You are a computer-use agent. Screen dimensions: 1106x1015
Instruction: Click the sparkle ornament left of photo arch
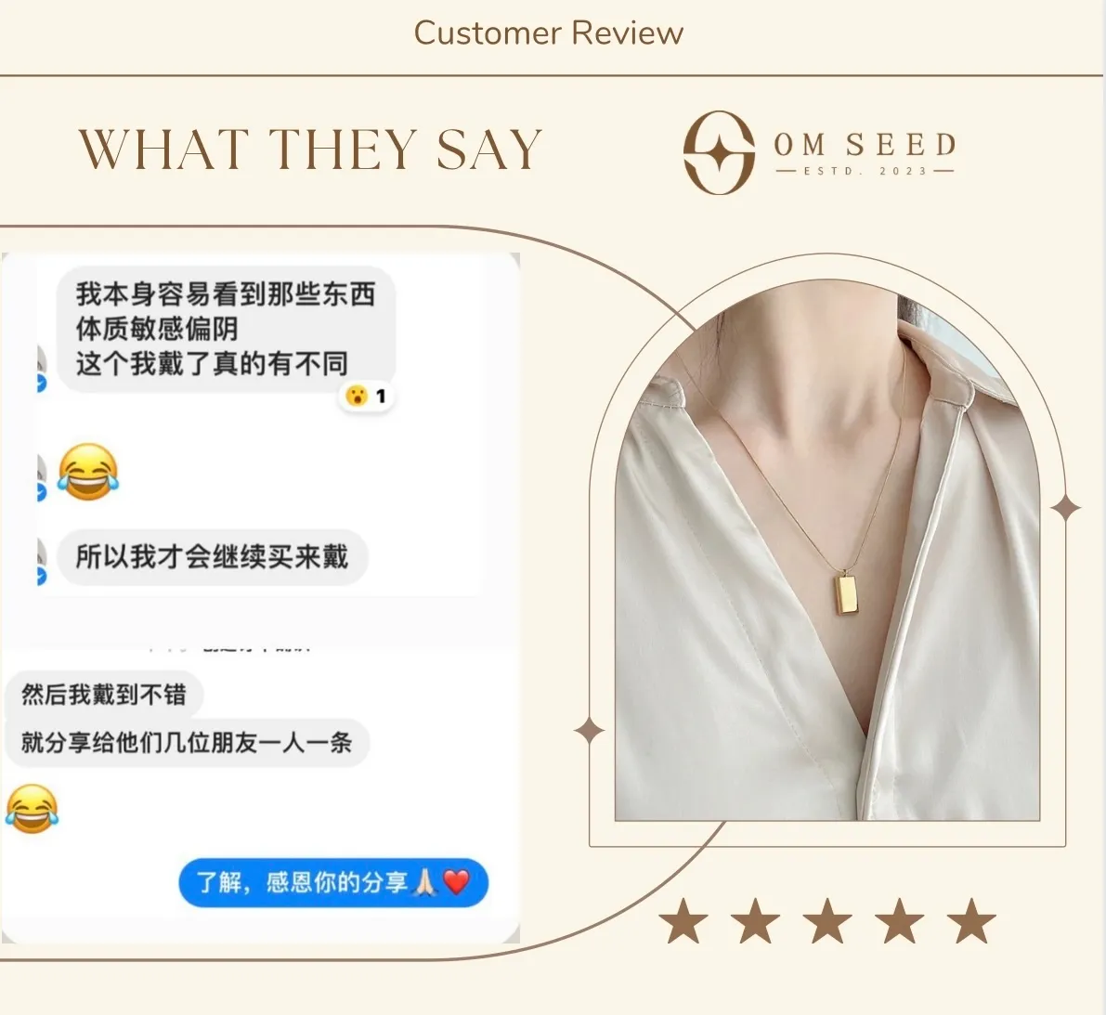click(590, 732)
